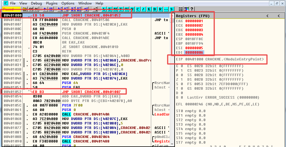Open the File menu
The image size is (286, 147).
[13, 3]
